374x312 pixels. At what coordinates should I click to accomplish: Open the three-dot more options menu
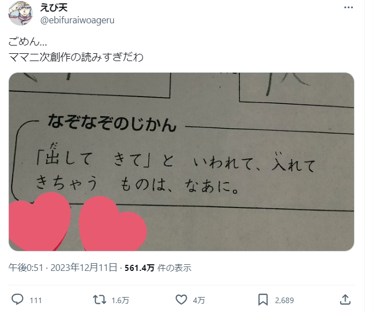(348, 8)
